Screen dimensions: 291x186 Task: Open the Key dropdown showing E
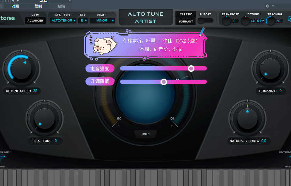[83, 21]
